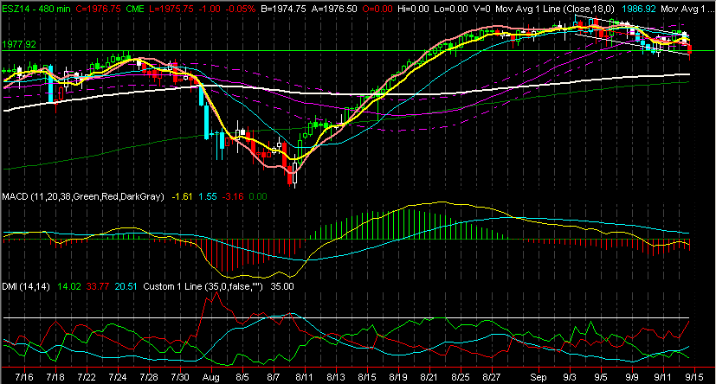Click the 1986.92 moving average value

click(x=639, y=9)
